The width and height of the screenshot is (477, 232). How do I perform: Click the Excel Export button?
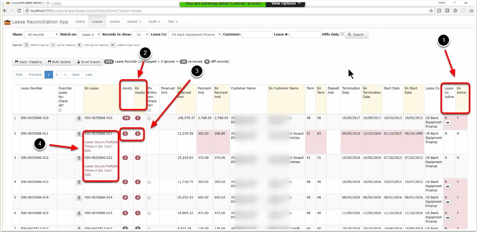88,62
